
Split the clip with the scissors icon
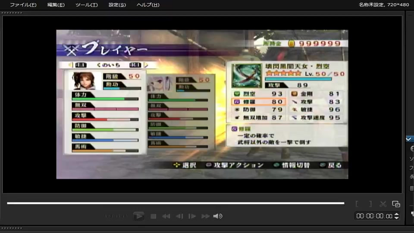click(x=383, y=204)
